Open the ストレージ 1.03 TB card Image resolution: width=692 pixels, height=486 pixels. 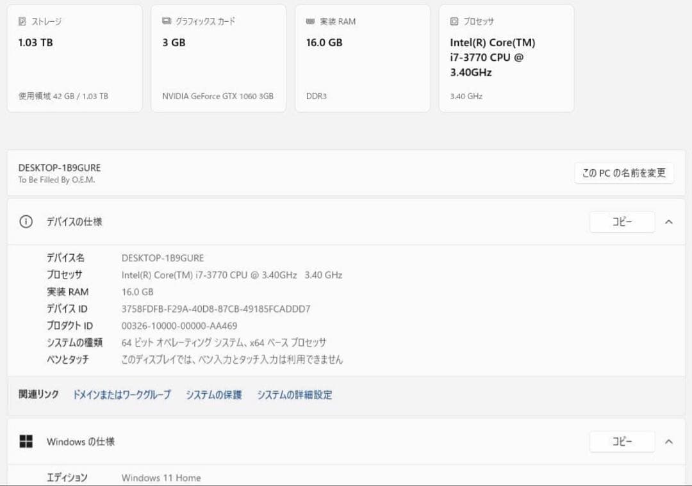tap(74, 58)
